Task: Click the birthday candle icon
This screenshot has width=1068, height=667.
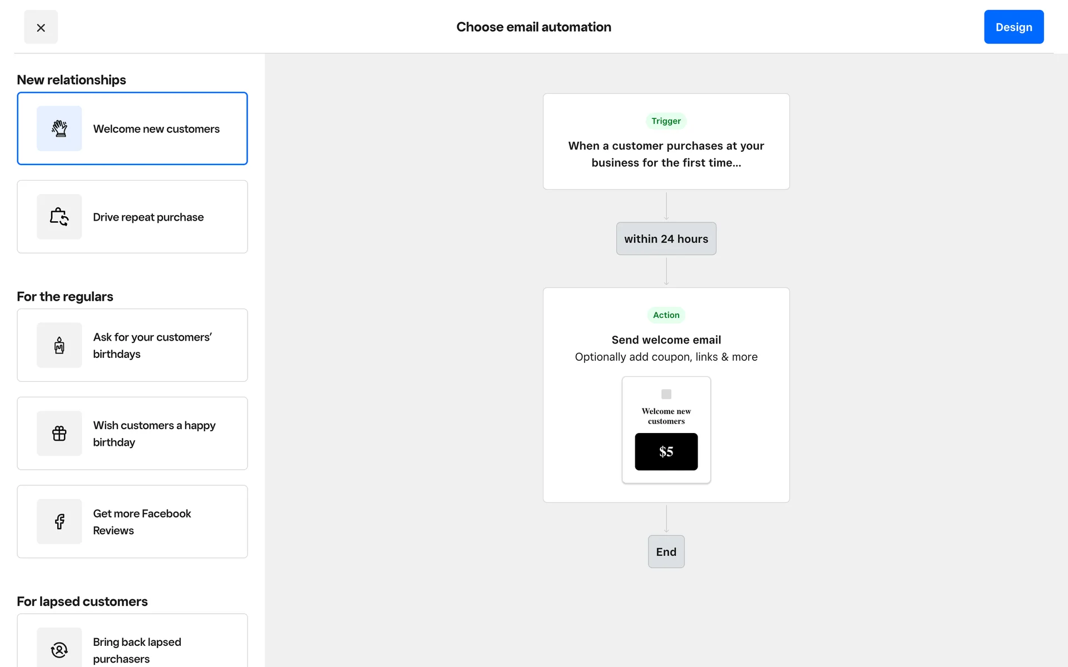Action: [59, 345]
